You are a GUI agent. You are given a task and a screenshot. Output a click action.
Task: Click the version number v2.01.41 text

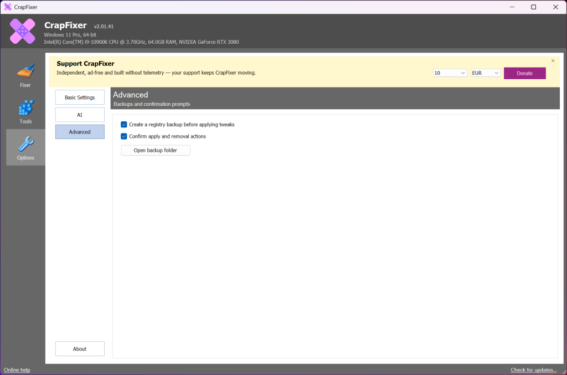coord(104,27)
